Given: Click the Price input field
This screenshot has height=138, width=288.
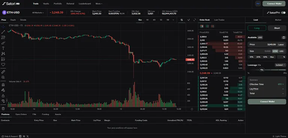Looking at the screenshot, I should point(267,45).
